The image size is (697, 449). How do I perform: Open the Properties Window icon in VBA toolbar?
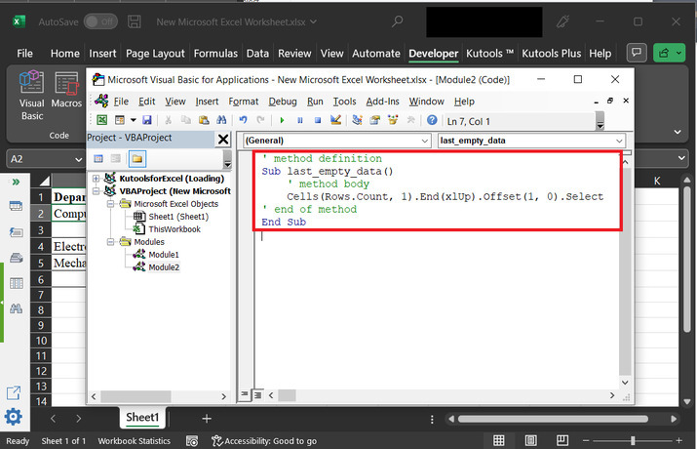pyautogui.click(x=374, y=120)
